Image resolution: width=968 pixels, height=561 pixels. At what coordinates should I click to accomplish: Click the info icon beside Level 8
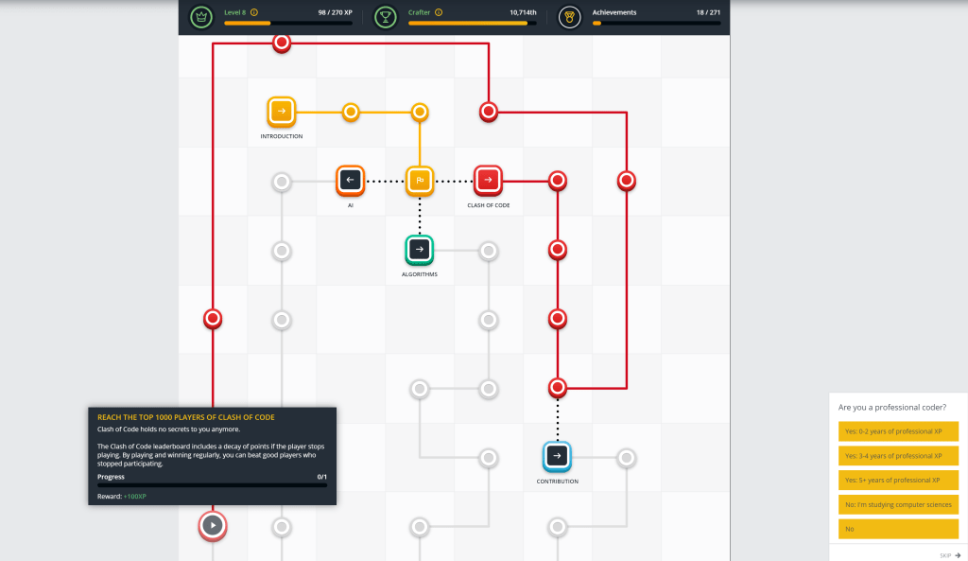click(254, 12)
